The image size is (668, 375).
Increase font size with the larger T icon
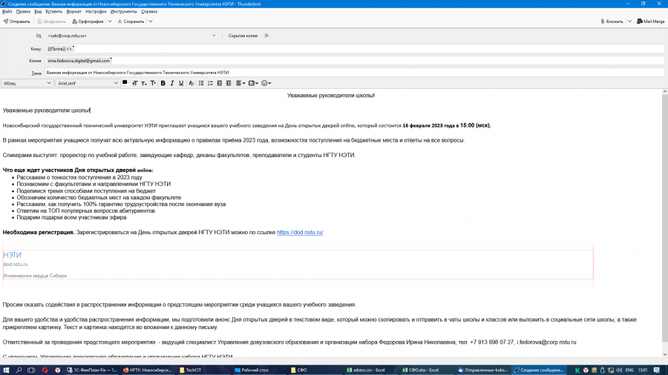coord(153,83)
